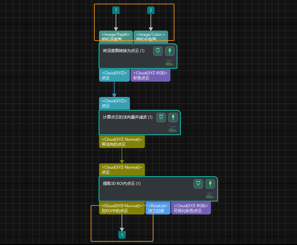Select the procedure output port 1 at bottom
This screenshot has width=297, height=245.
coord(122,235)
